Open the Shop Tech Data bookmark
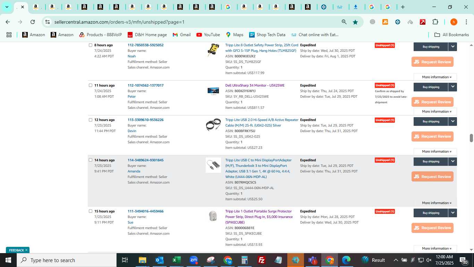 pyautogui.click(x=267, y=35)
